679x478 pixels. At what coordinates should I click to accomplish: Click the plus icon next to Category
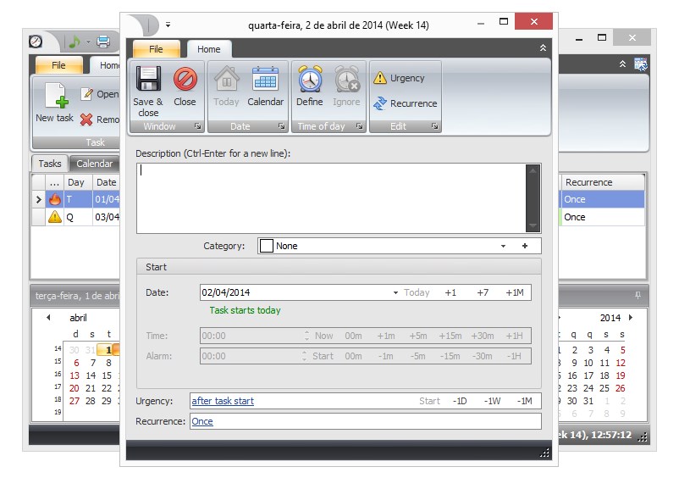(x=525, y=246)
